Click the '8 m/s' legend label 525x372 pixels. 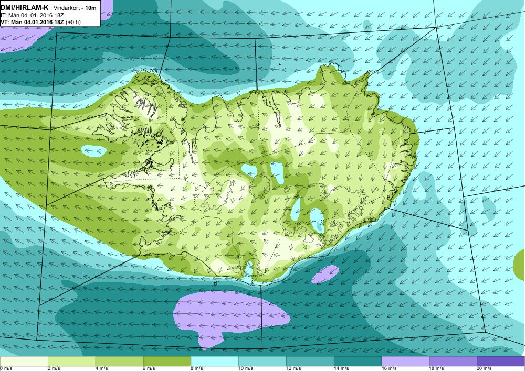(x=198, y=369)
